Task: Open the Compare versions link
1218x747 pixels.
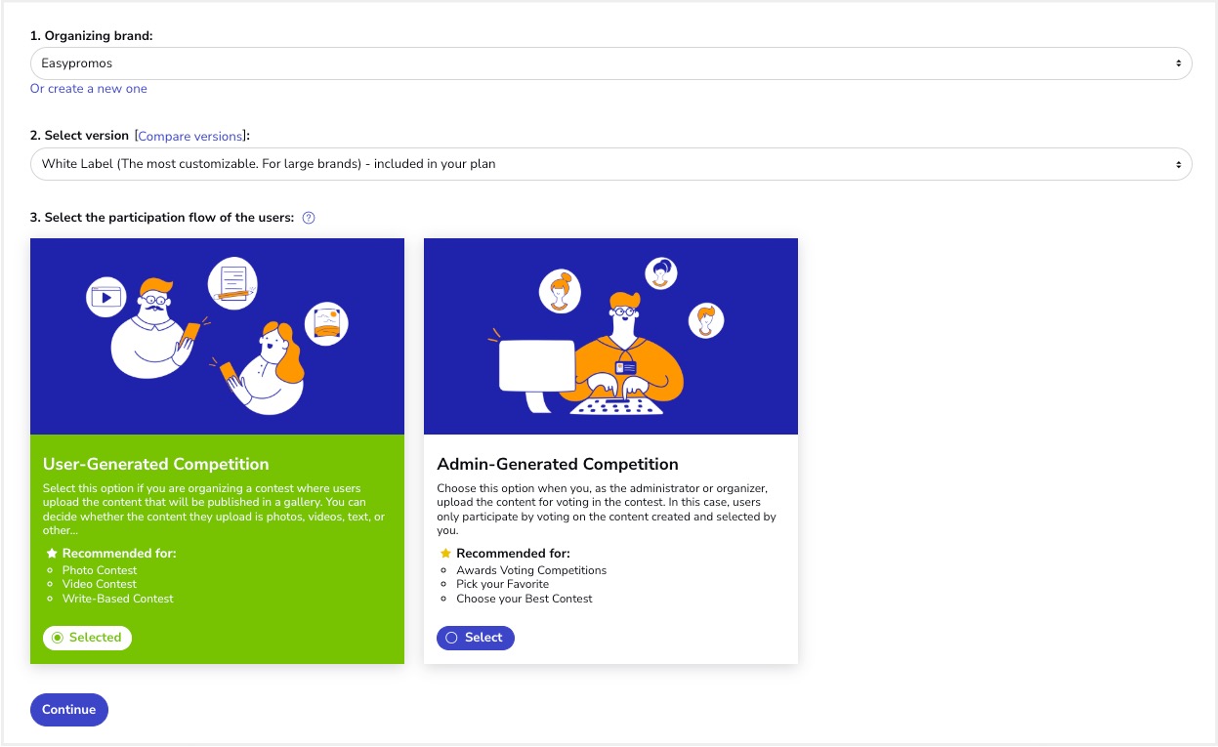Action: click(x=190, y=136)
